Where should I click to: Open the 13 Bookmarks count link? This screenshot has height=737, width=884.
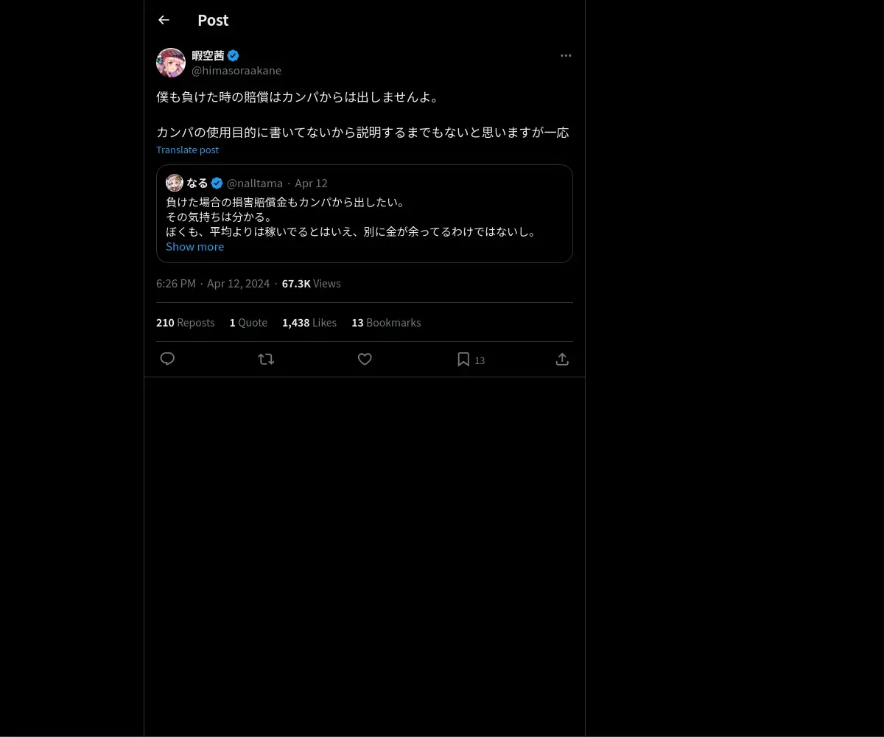pos(386,323)
